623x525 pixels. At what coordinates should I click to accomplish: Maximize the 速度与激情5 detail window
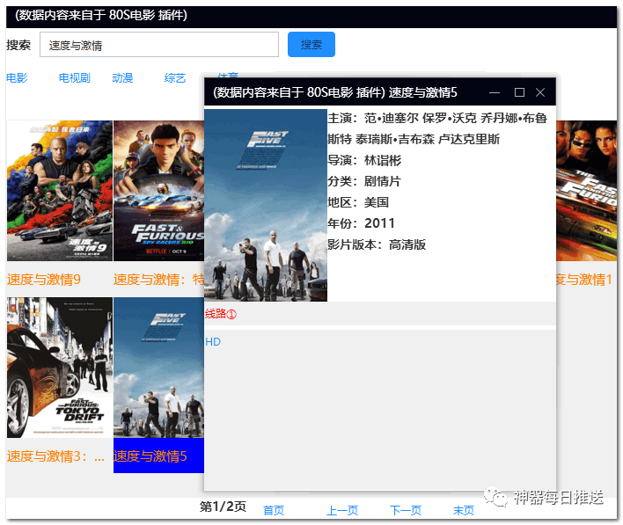[x=519, y=92]
